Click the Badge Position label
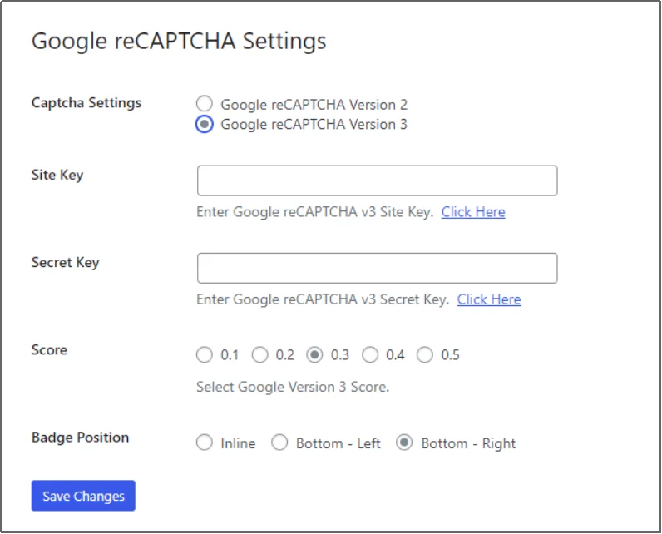Screen dimensions: 662x534 tap(80, 438)
